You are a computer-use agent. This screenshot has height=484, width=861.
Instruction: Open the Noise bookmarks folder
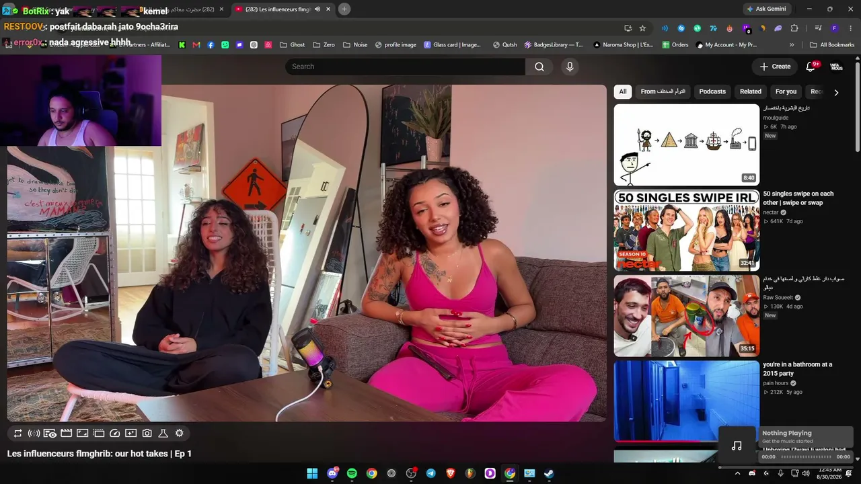(355, 45)
